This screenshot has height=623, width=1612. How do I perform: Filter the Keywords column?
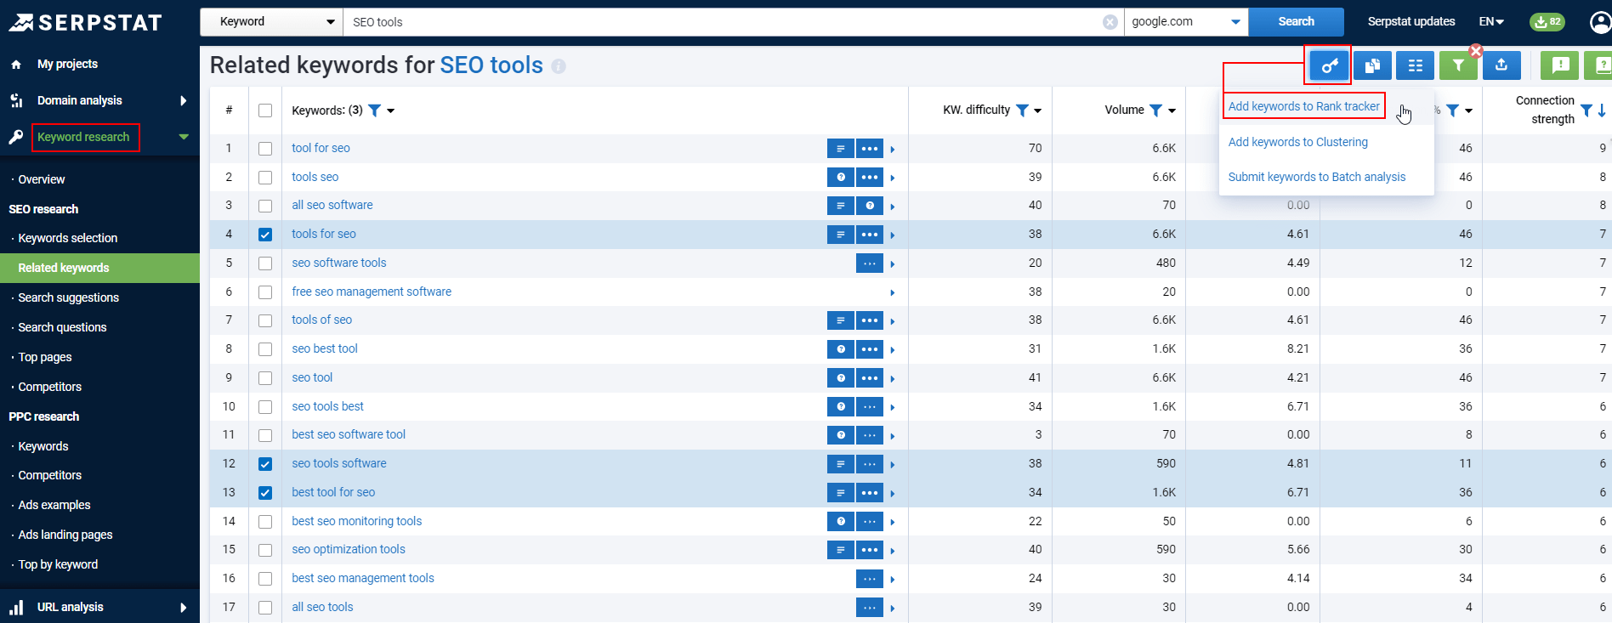coord(374,110)
